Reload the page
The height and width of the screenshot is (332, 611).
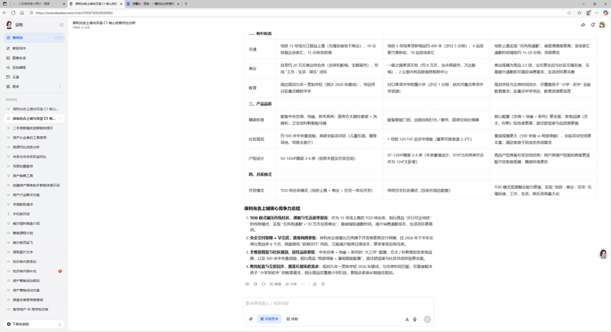[13, 13]
